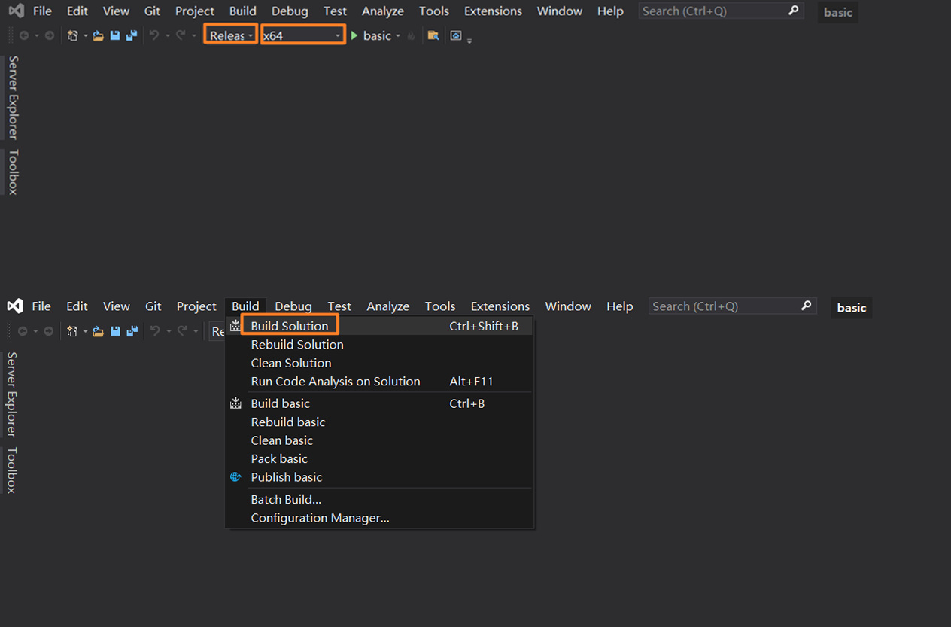
Task: Open the Build menu in top window
Action: pyautogui.click(x=243, y=11)
